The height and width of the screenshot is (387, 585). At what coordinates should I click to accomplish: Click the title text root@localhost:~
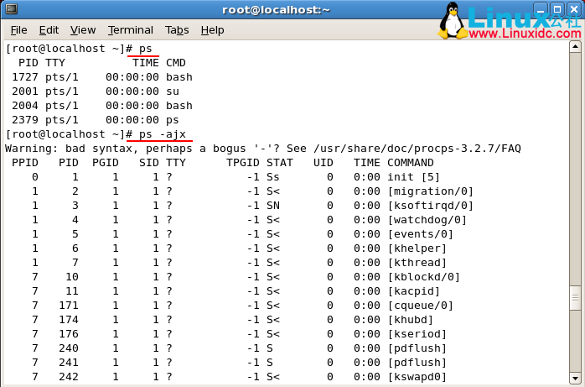pos(276,10)
